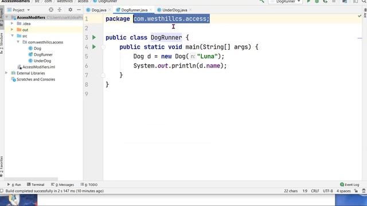
Task: Click the build completed status message
Action: click(x=54, y=191)
